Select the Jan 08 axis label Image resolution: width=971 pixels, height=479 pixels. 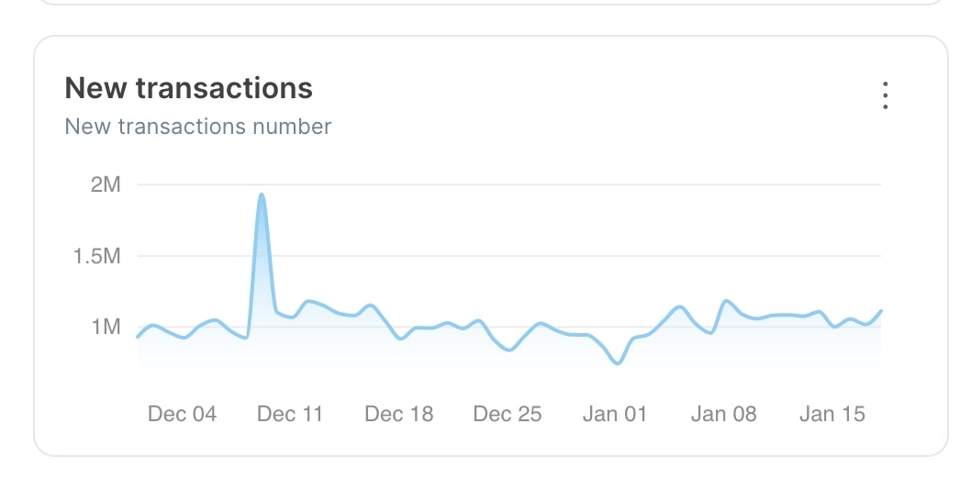723,414
